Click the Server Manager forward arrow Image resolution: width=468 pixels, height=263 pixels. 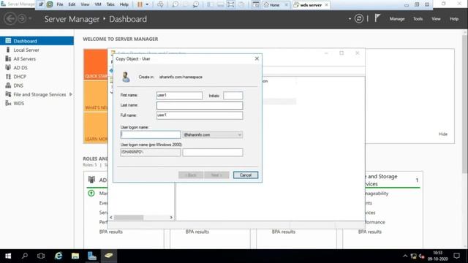tap(22, 19)
